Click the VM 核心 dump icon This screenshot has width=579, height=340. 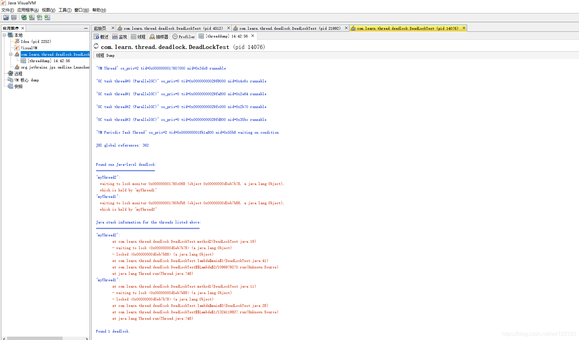(10, 80)
